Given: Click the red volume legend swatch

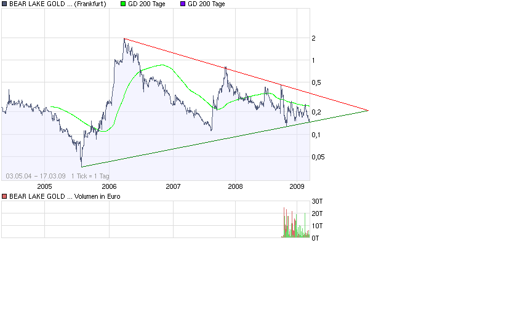Looking at the screenshot, I should (x=4, y=196).
